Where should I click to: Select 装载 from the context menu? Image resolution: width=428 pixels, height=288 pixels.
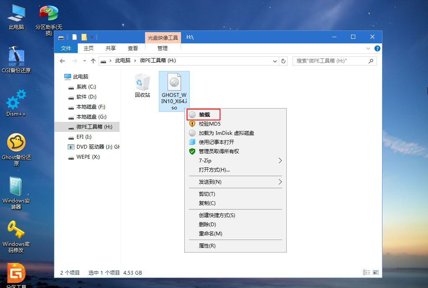pos(205,114)
